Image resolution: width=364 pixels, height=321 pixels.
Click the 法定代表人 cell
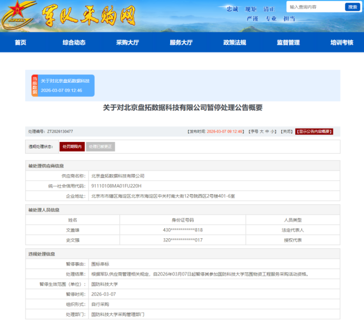(x=293, y=230)
